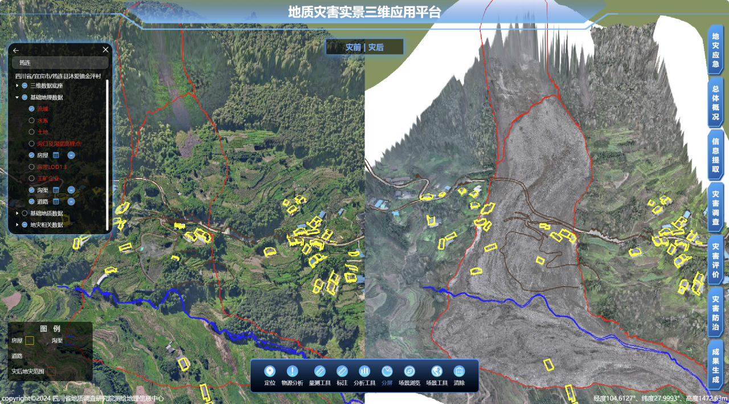Expand the 基础地质数据 tree node
The height and width of the screenshot is (404, 729).
[x=17, y=213]
